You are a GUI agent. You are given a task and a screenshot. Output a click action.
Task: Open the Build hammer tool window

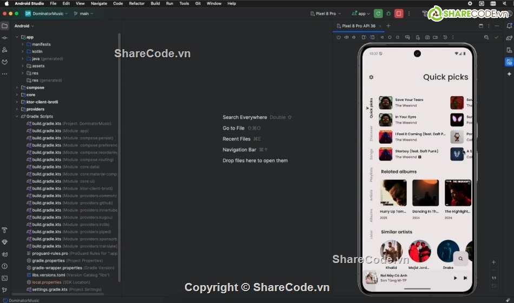[x=4, y=231]
